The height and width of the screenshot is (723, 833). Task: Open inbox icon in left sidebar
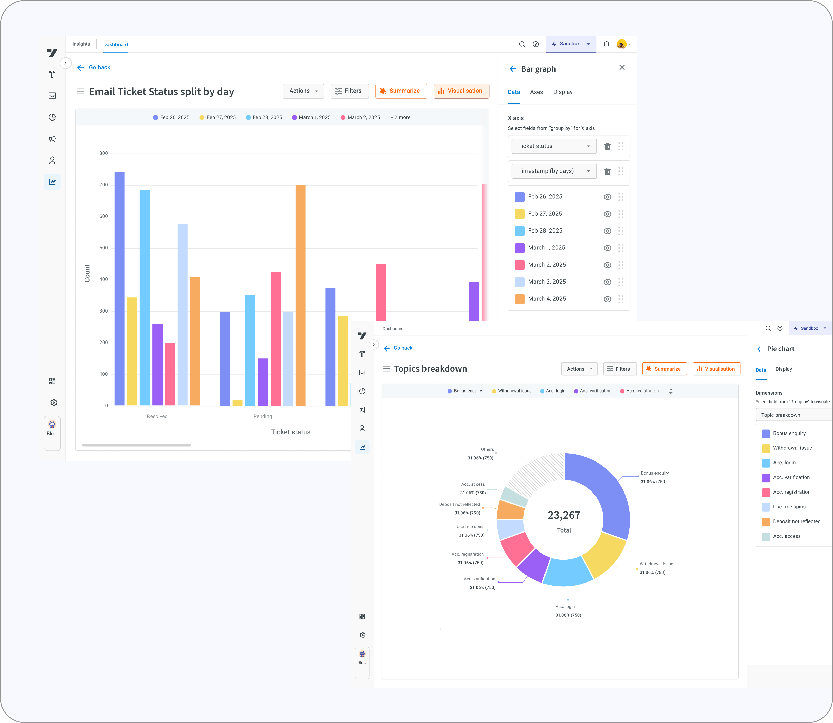(53, 96)
